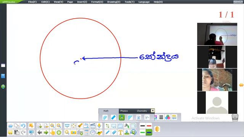
Task: Activate the spotlight flashlight tool
Action: coord(80,126)
